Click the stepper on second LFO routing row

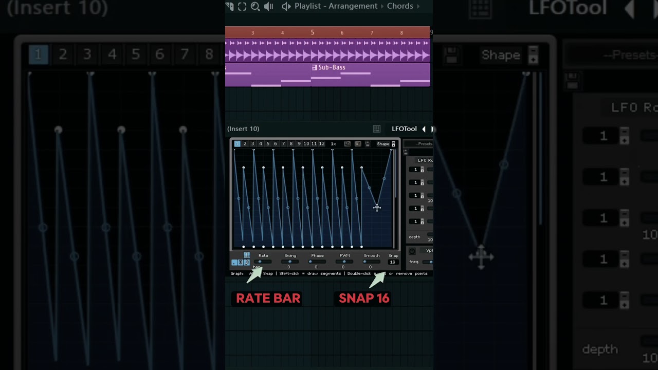click(422, 182)
